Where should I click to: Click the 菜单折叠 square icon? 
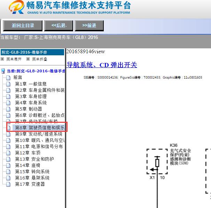[28, 59]
